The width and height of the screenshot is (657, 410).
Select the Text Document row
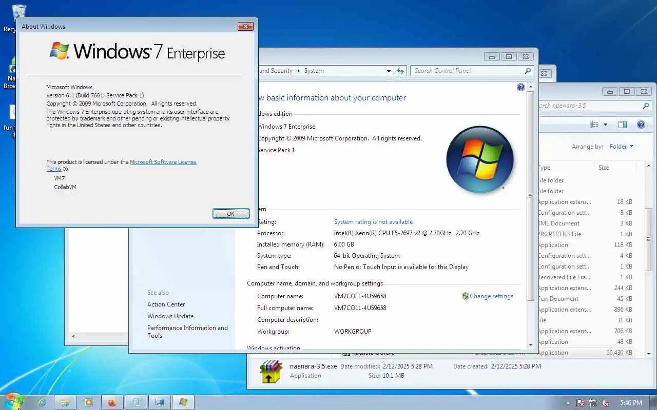click(586, 299)
